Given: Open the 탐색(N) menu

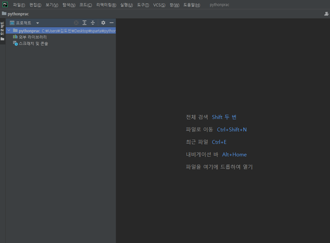Looking at the screenshot, I should 69,5.
